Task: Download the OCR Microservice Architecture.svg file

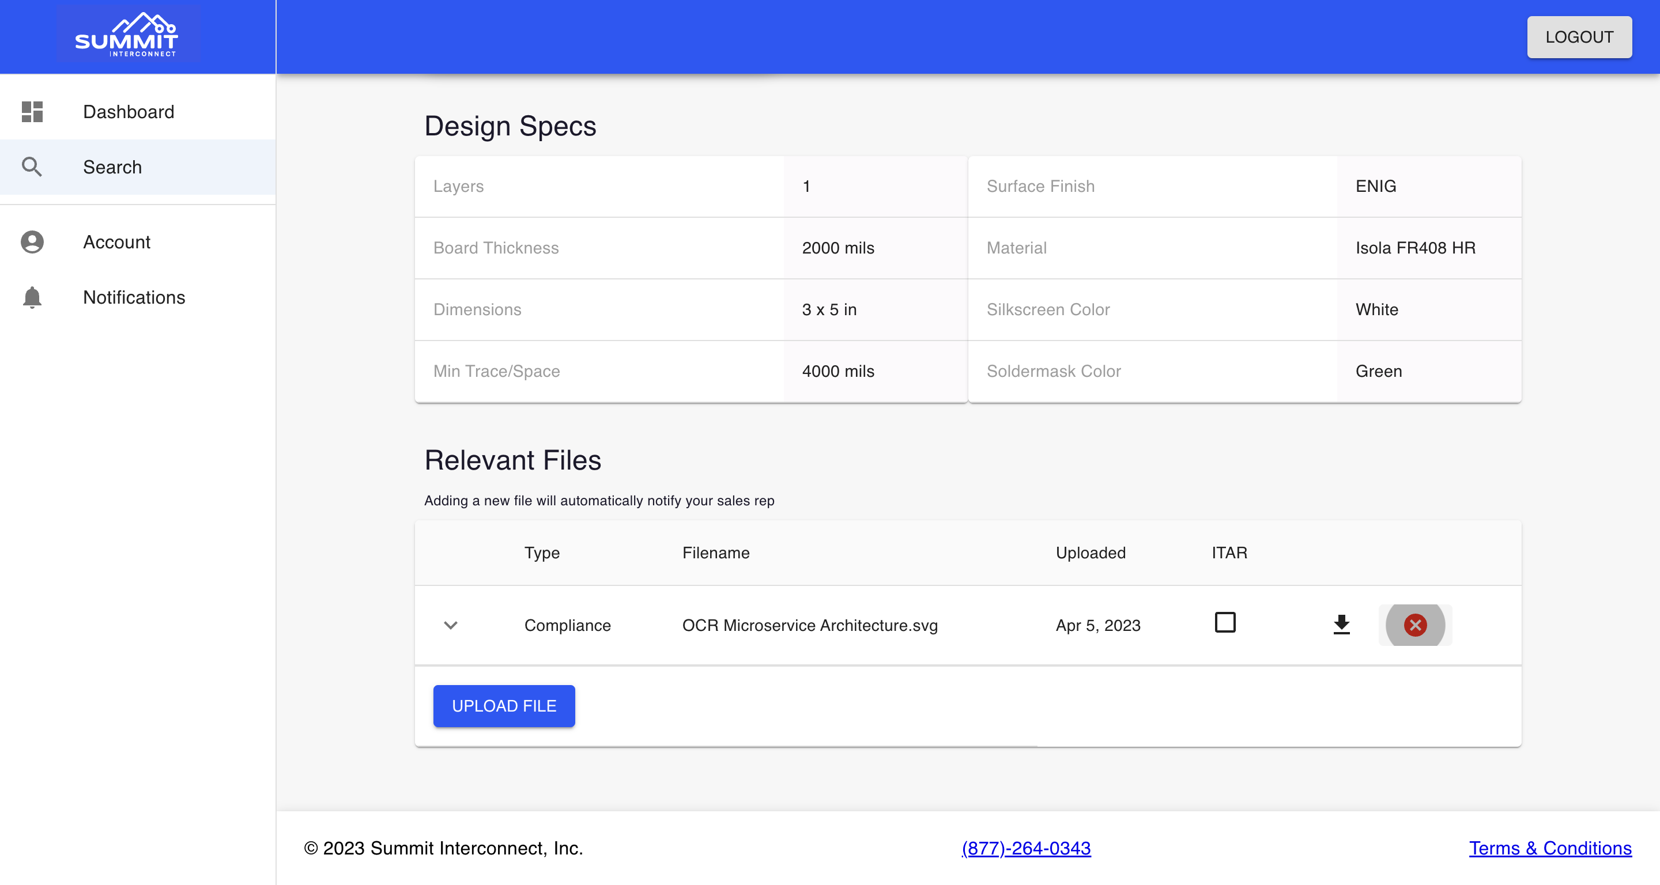Action: (1342, 625)
